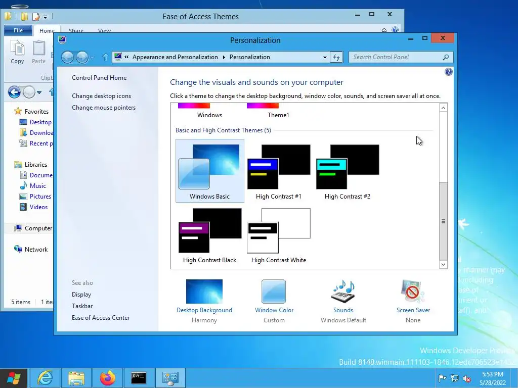Open Explorer recent locations dropdown arrow
Image resolution: width=518 pixels, height=388 pixels.
[39, 92]
